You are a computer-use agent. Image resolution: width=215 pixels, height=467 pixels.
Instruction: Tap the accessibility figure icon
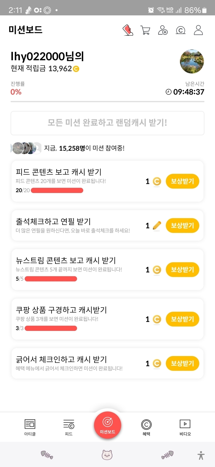click(x=201, y=455)
